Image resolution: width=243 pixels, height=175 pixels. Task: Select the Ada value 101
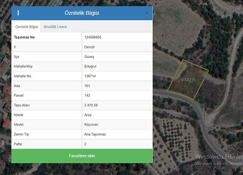point(87,86)
